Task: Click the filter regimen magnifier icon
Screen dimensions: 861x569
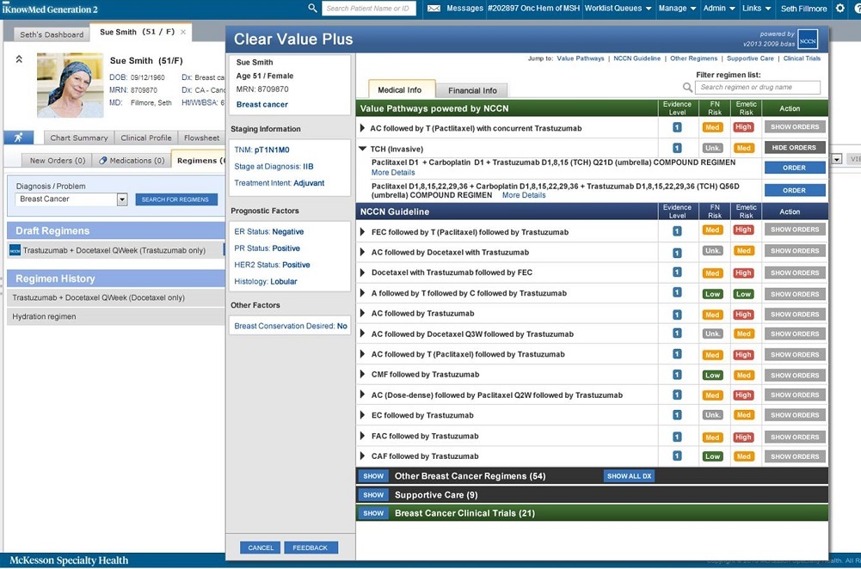Action: pos(687,88)
